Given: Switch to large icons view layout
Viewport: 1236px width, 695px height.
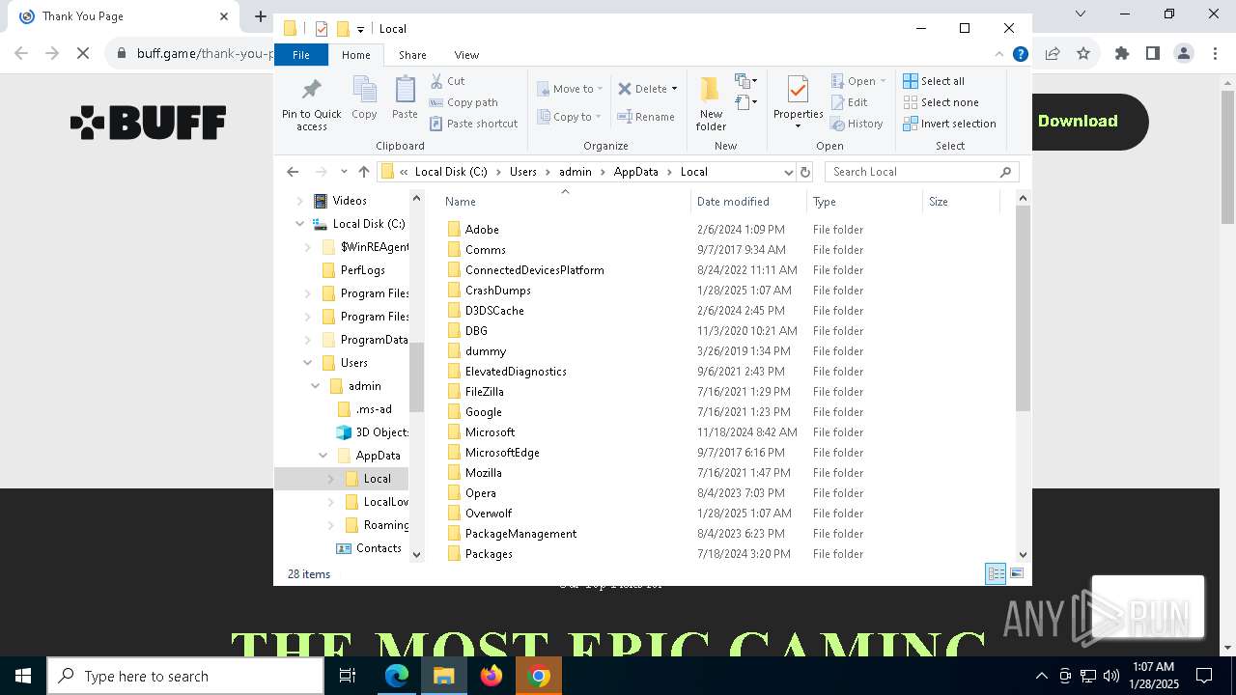Looking at the screenshot, I should click(1016, 574).
